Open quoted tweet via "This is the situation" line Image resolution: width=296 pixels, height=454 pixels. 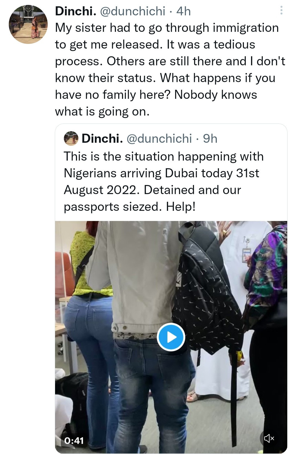pyautogui.click(x=163, y=156)
